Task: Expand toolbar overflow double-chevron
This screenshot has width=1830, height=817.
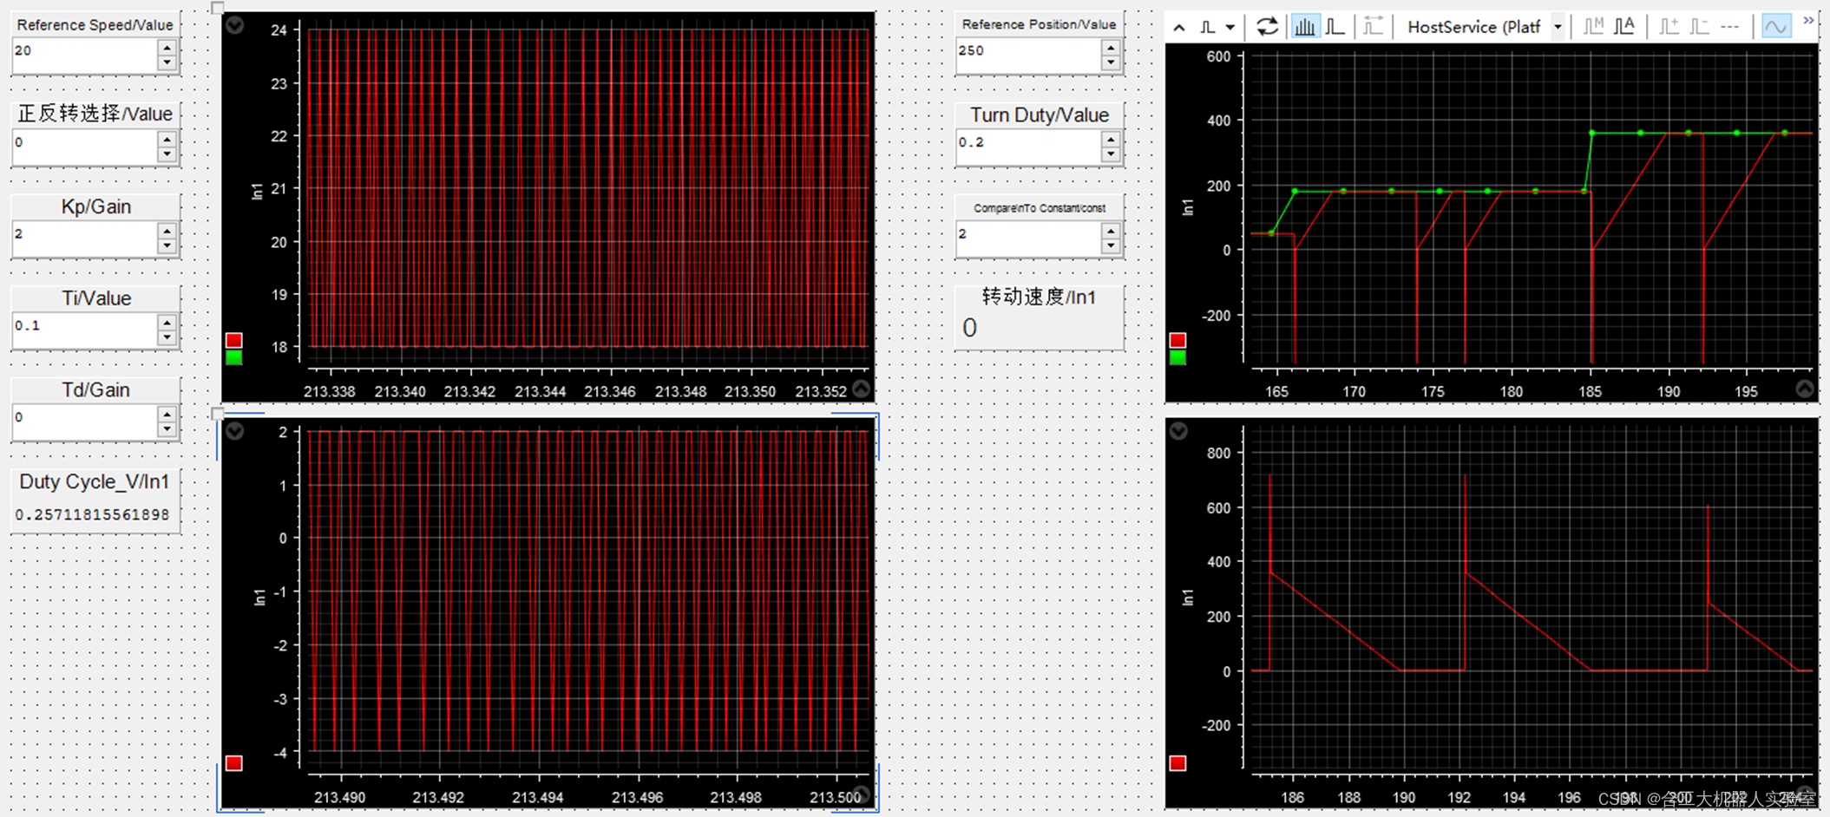Action: click(x=1808, y=21)
